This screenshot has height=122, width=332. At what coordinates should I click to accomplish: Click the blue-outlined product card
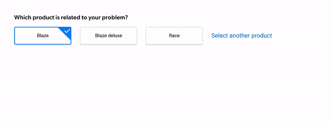pyautogui.click(x=43, y=36)
